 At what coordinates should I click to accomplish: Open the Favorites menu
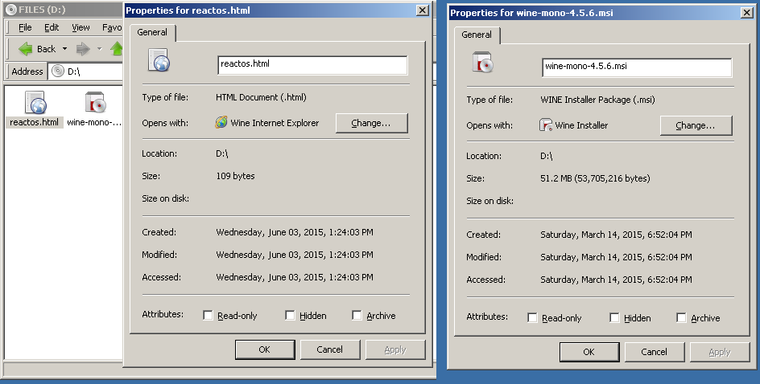point(111,27)
